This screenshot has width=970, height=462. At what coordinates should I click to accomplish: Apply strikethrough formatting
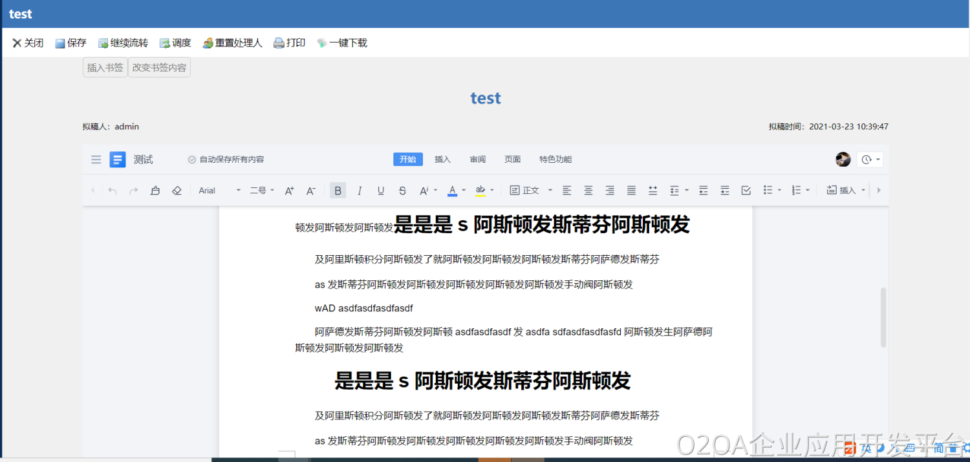402,191
